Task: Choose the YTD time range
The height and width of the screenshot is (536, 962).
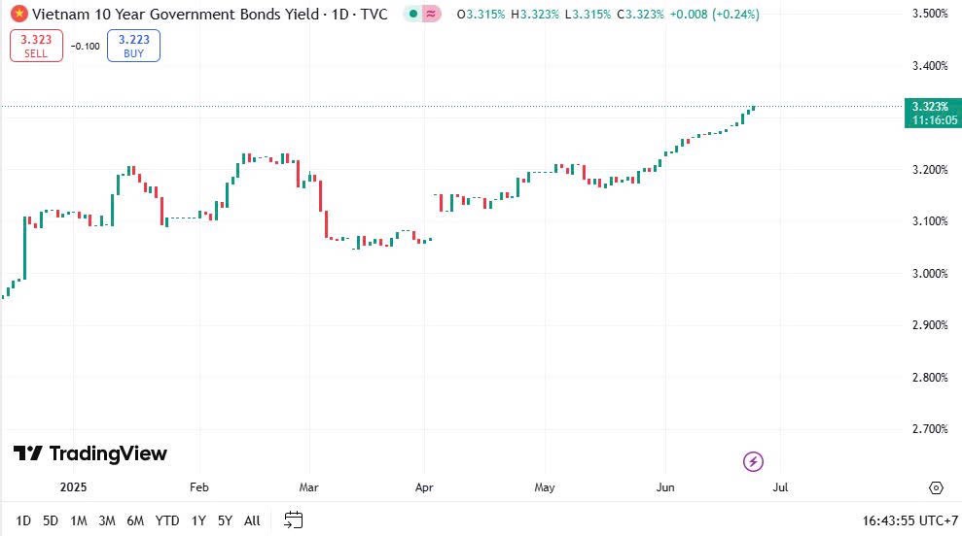Action: click(x=166, y=520)
